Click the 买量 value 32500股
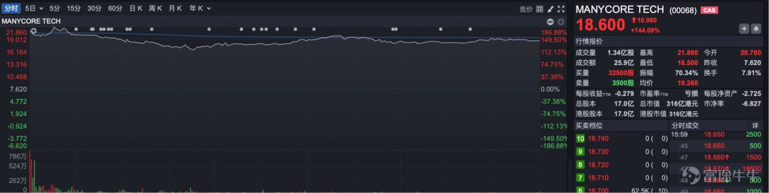This screenshot has height=193, width=769. 621,73
